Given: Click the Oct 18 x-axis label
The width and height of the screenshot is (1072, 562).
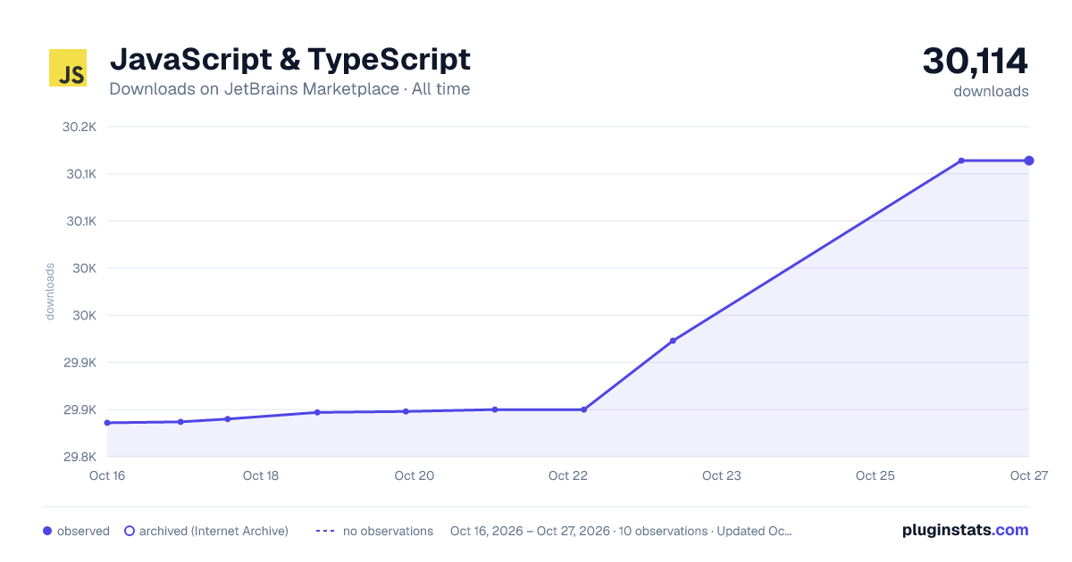Looking at the screenshot, I should pyautogui.click(x=261, y=475).
